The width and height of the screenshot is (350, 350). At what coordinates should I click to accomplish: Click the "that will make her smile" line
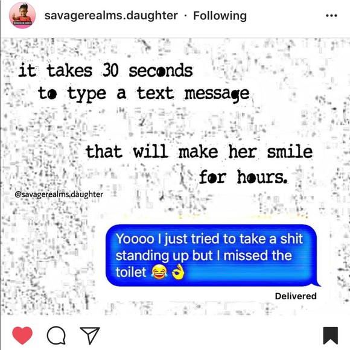[x=199, y=151]
